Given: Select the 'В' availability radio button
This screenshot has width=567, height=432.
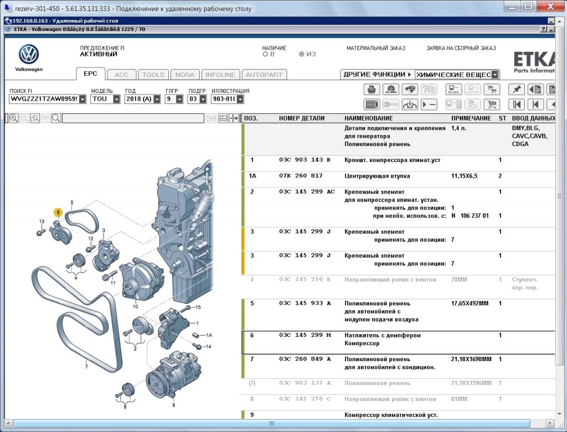Looking at the screenshot, I should tap(265, 54).
